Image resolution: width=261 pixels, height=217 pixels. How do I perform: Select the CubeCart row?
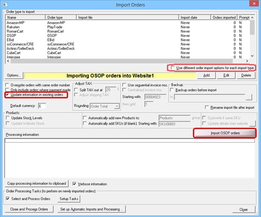[127, 53]
